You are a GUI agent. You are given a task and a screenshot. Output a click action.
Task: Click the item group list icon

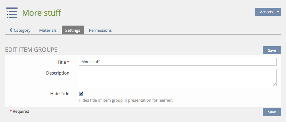pos(12,13)
